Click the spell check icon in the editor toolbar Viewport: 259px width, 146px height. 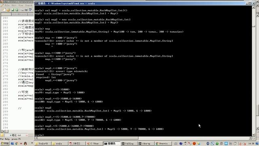click(30, 10)
